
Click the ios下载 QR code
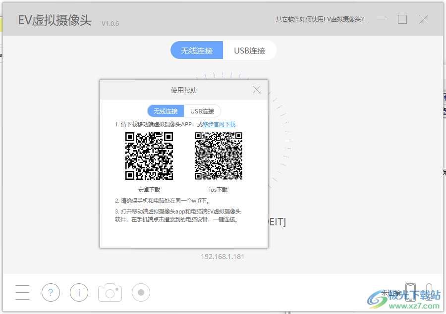click(x=218, y=155)
